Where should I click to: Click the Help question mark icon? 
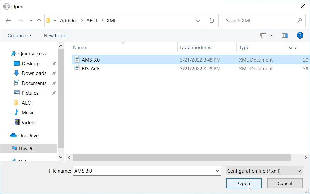299,35
